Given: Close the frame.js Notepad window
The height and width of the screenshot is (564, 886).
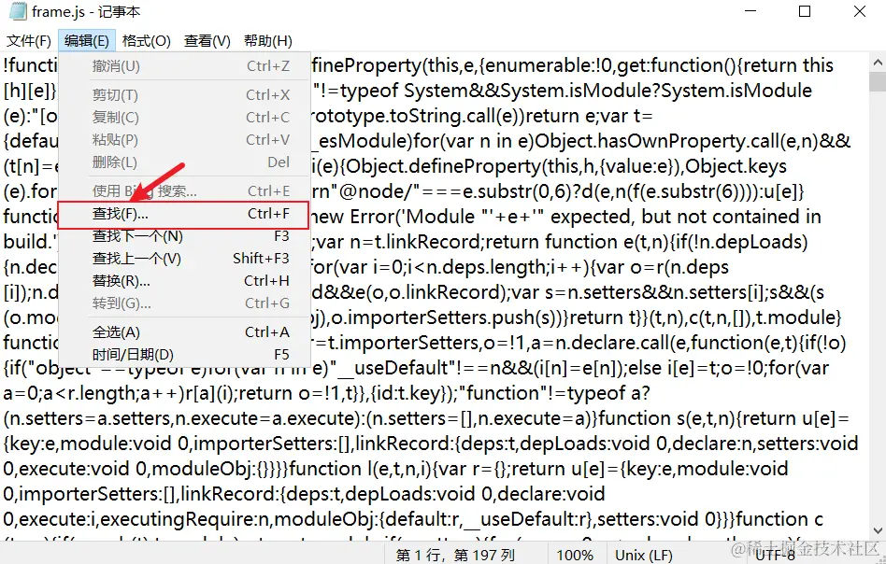Looking at the screenshot, I should (x=860, y=11).
